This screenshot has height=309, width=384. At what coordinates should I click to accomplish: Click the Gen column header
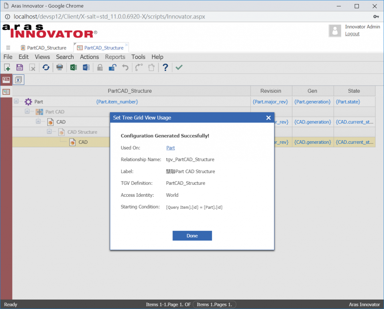313,91
